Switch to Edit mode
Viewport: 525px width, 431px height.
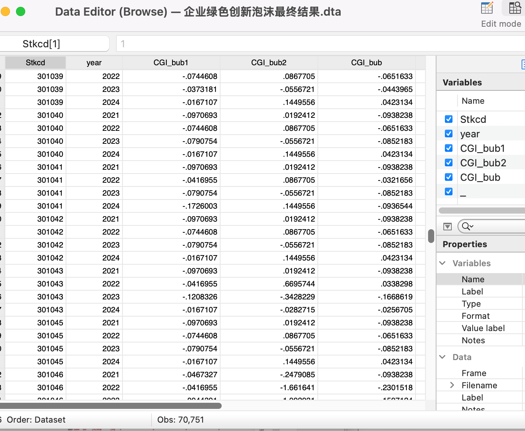click(x=487, y=8)
